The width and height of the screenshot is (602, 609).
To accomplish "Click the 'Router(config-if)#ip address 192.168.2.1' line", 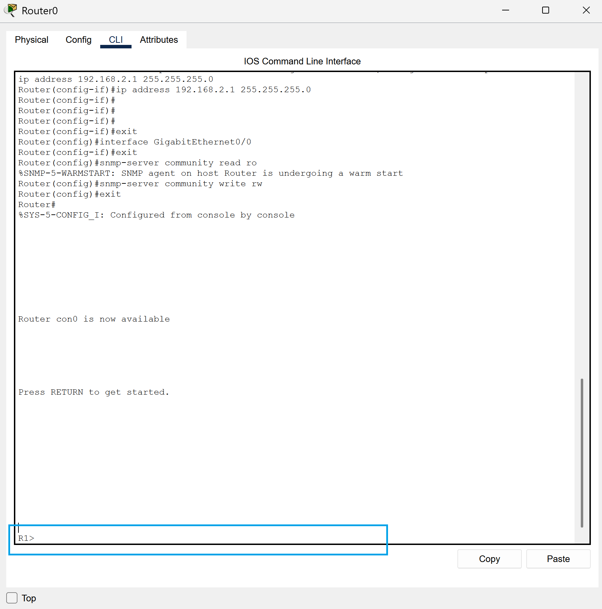I will pyautogui.click(x=165, y=90).
